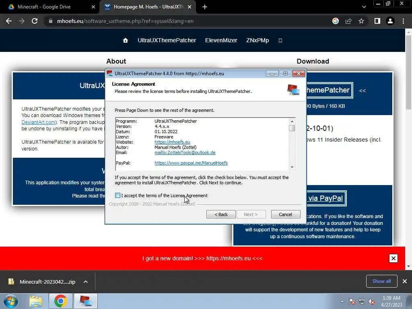Click license text scrollbar down arrow
This screenshot has width=412, height=309.
pos(292,167)
